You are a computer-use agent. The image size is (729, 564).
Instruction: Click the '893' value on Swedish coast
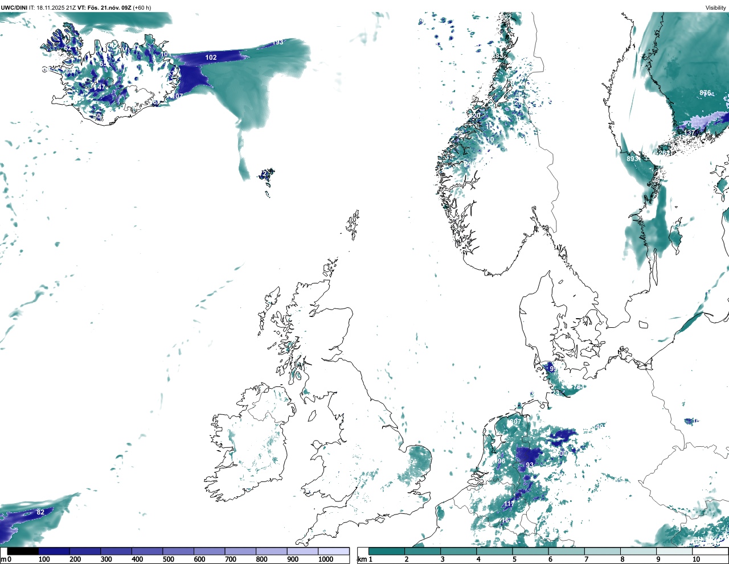point(632,159)
